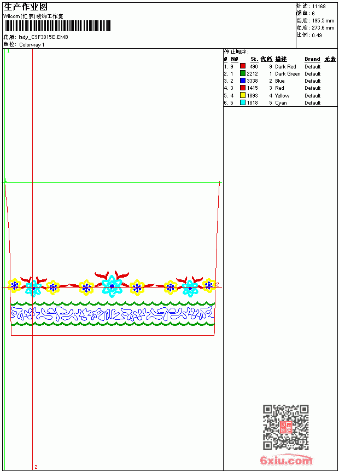The image size is (339, 471).
Task: Select the large center cyan flower
Action: 112,286
